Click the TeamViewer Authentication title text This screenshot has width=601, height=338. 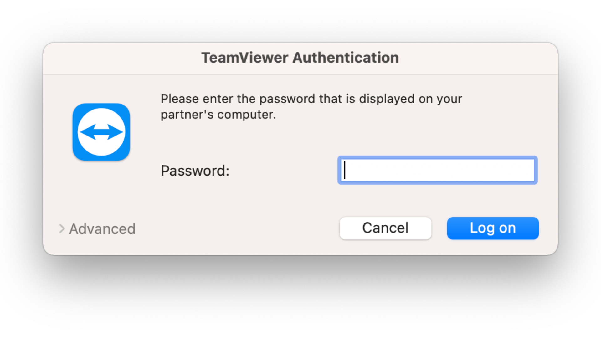[300, 58]
